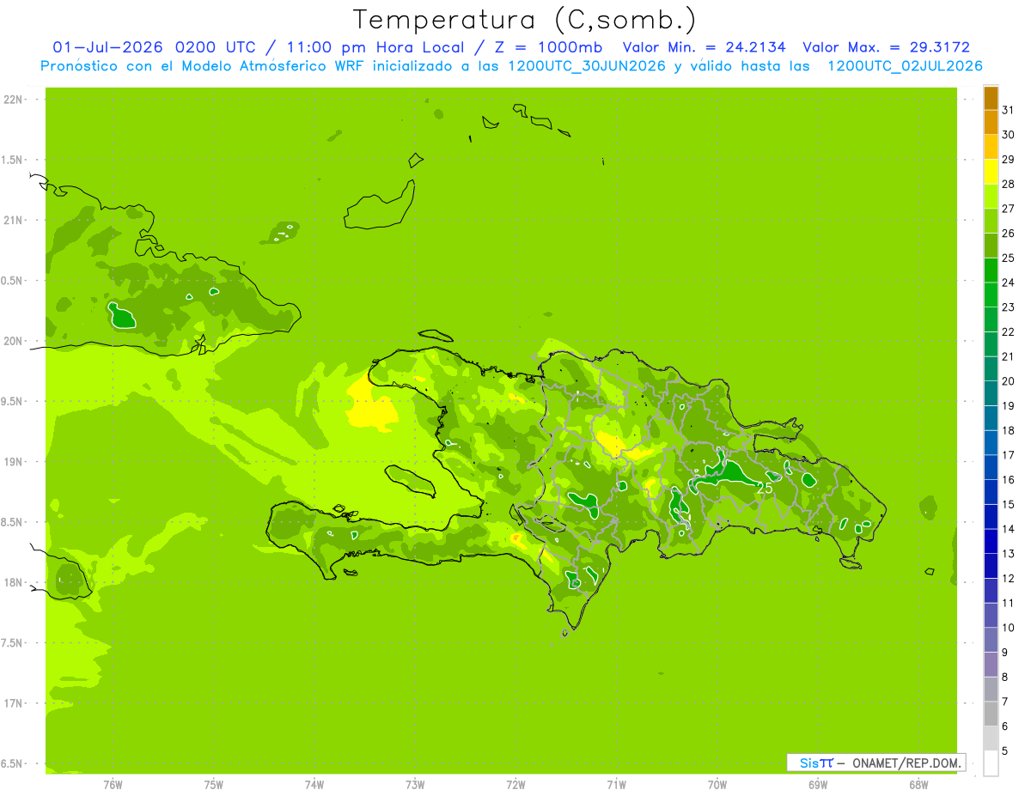Screen dimensions: 1031x796
Task: Click the '1.5N' latitude tick label
Action: [x=13, y=160]
